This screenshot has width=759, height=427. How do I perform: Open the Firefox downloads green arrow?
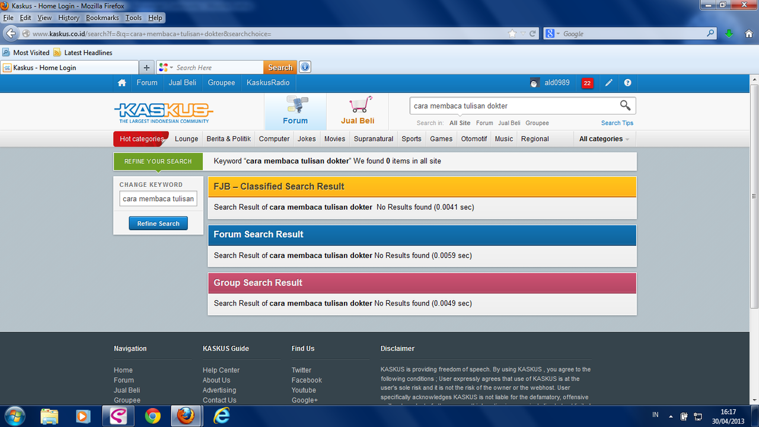[729, 34]
